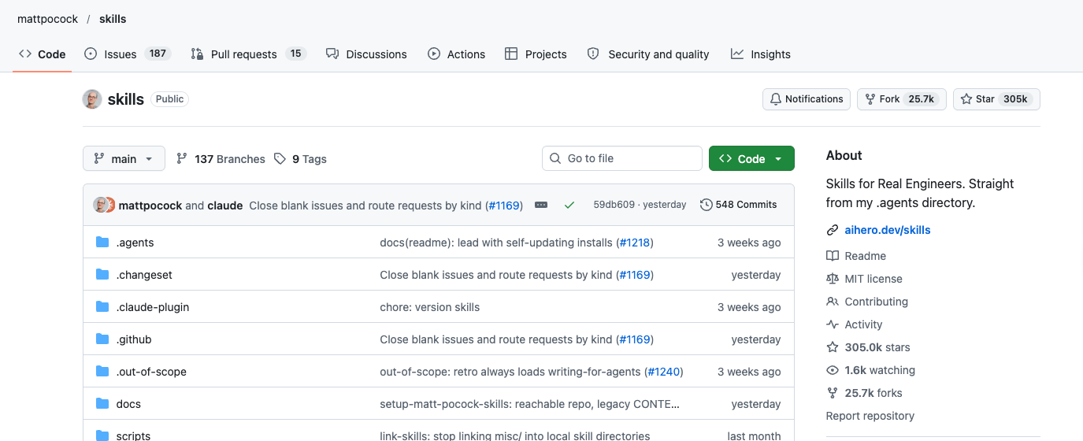Screen dimensions: 1083x441
Task: Open the .changeset folder name
Action: 144,275
